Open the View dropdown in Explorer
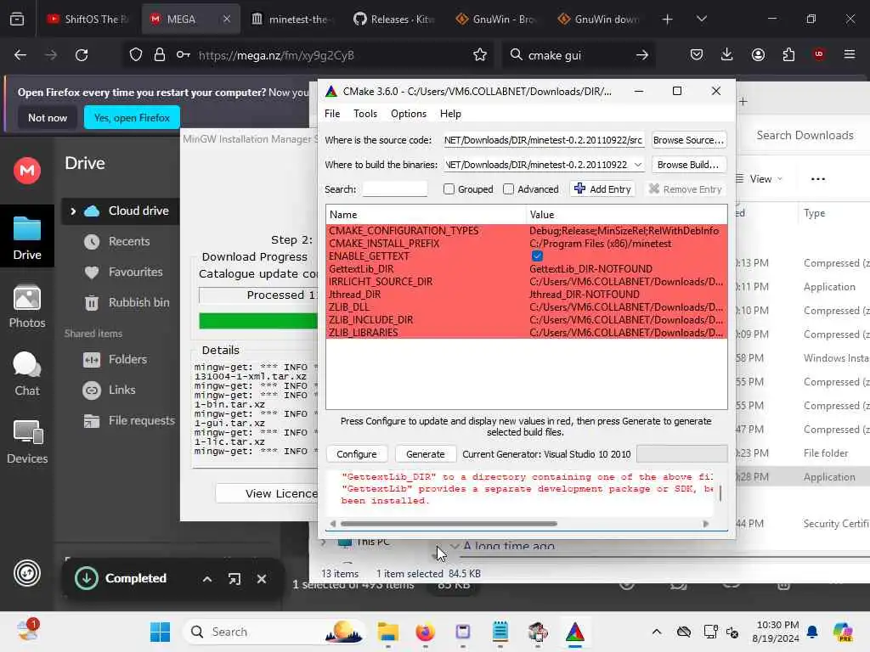 (759, 179)
